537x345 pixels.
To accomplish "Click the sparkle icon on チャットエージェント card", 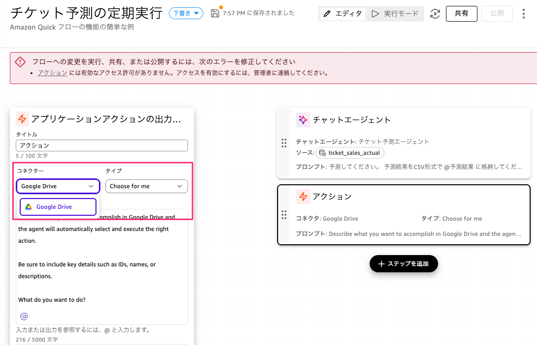I will point(303,120).
